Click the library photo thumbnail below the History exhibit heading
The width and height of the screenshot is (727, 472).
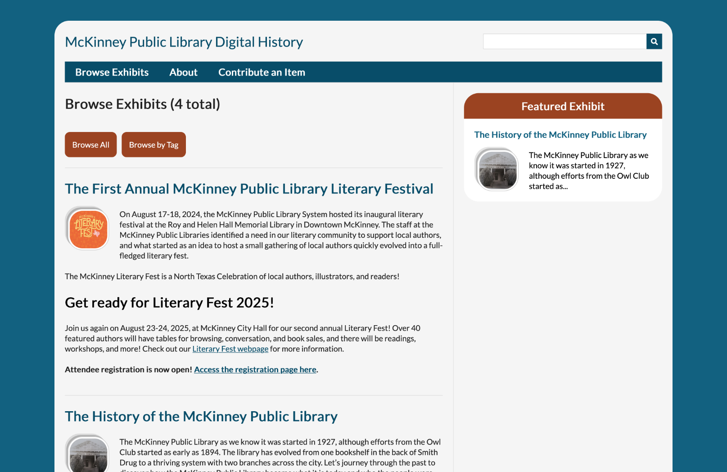coord(88,454)
